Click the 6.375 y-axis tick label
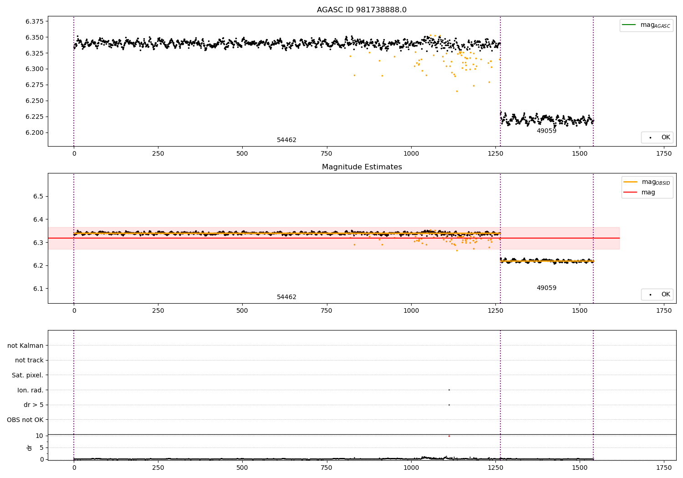This screenshot has width=683, height=478. [34, 21]
